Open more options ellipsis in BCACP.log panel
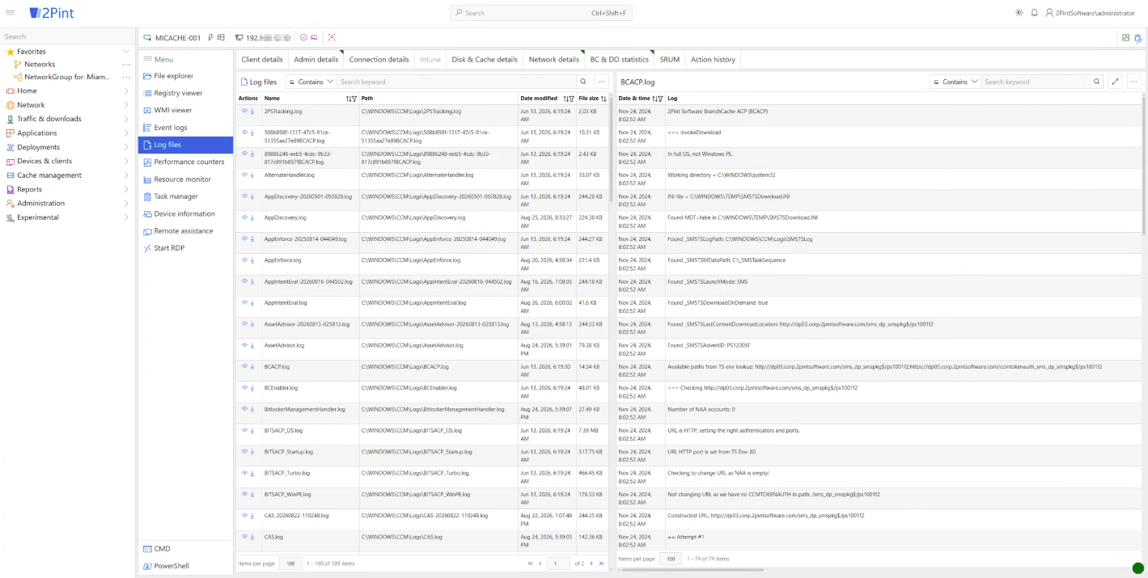 coord(1133,82)
